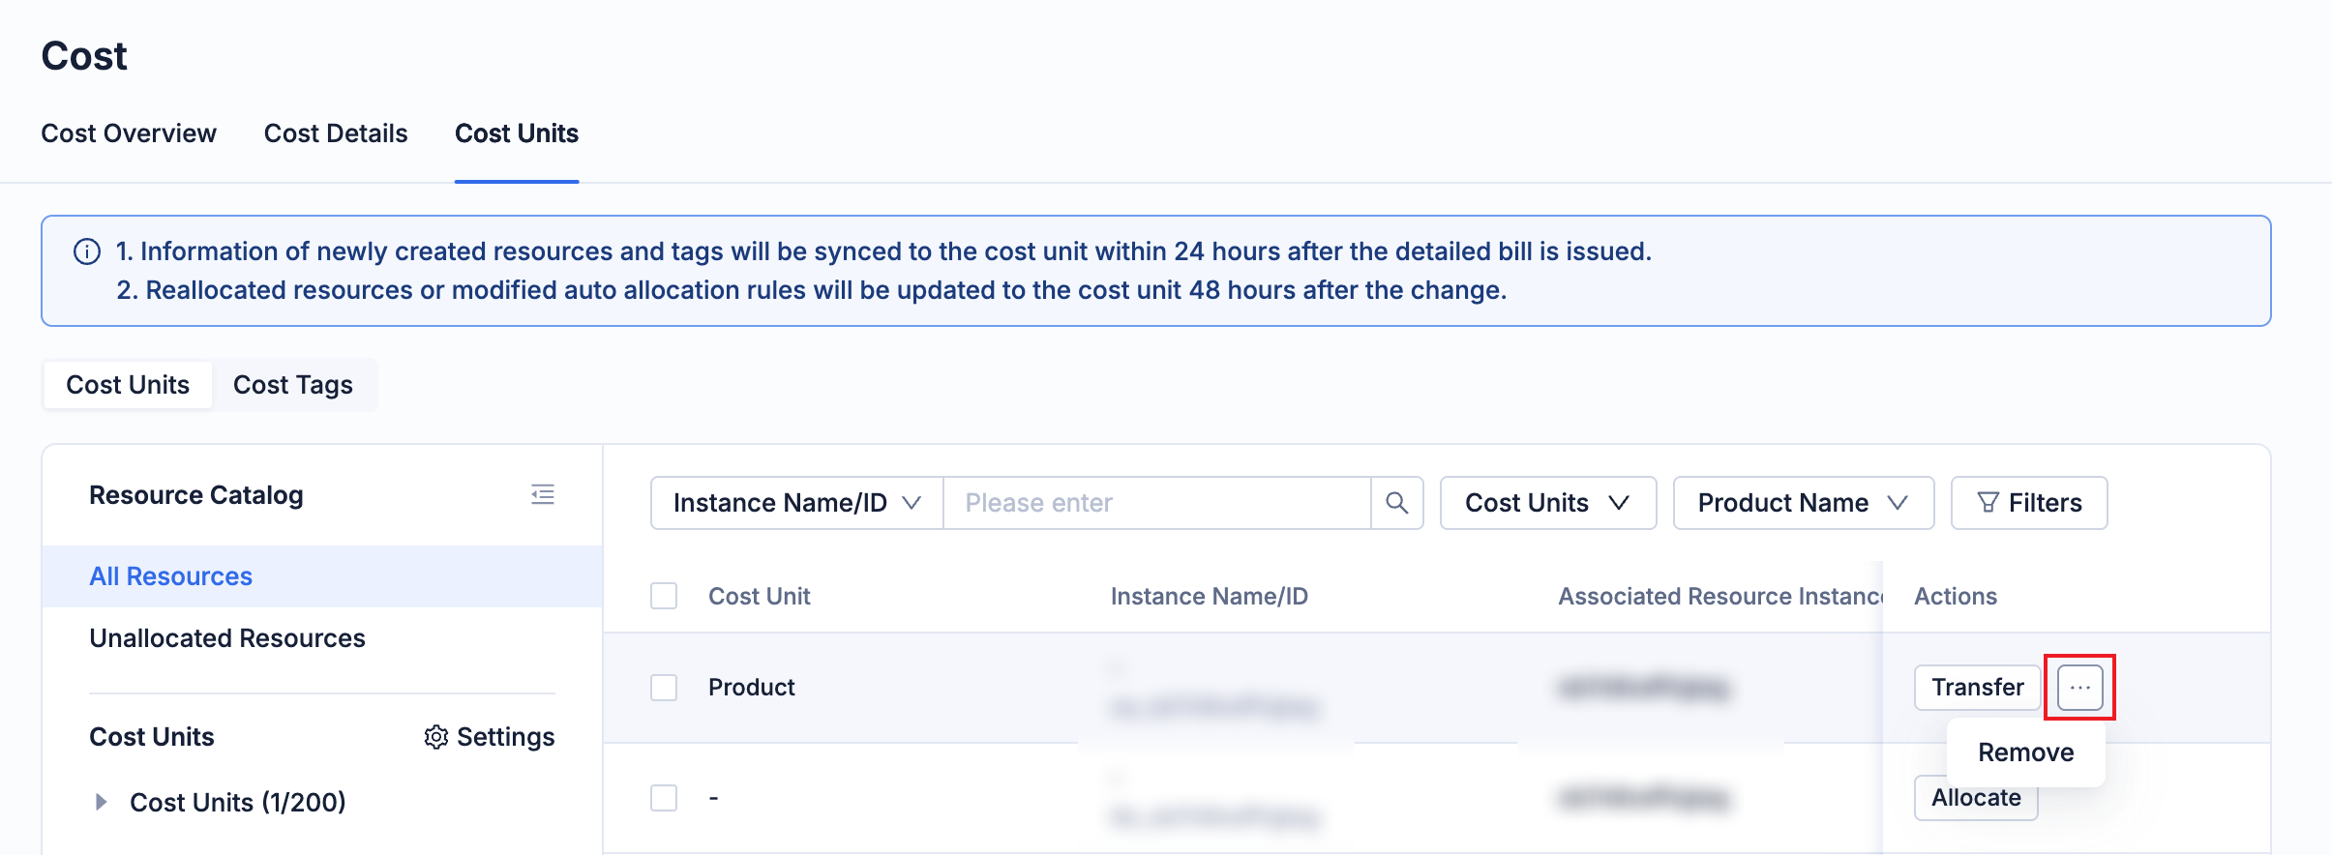Image resolution: width=2332 pixels, height=855 pixels.
Task: Select the Cost Tags sub-tab
Action: coord(293,385)
